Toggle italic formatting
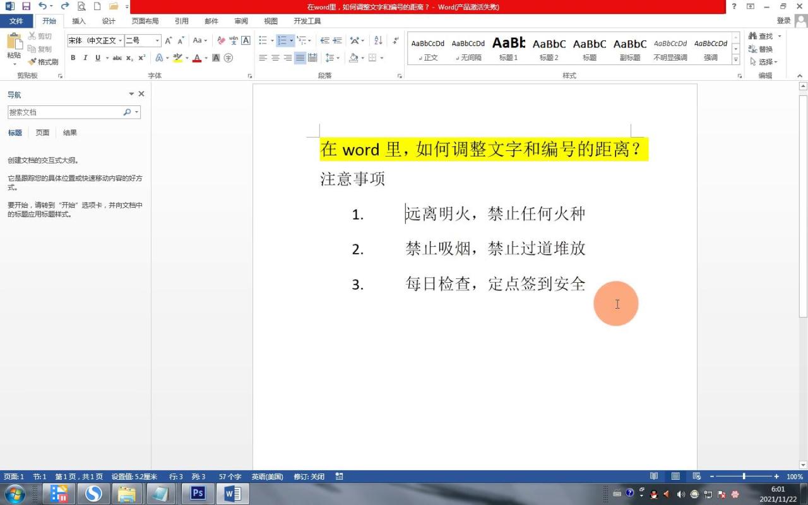Screen dimensions: 808x505 click(85, 57)
